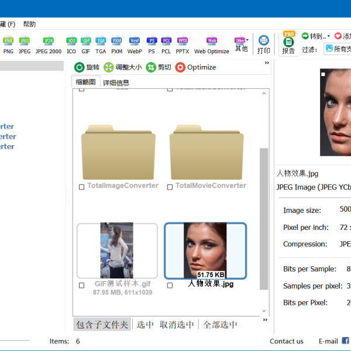Select GIF conversion icon
The height and width of the screenshot is (351, 351).
pyautogui.click(x=86, y=44)
